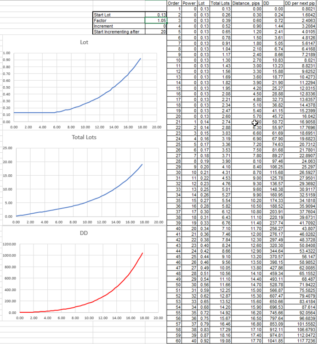Click the 'Power' column header cell
This screenshot has height=344, width=318.
189,3
